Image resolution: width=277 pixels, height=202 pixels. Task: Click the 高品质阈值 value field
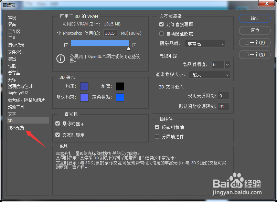pos(218,65)
